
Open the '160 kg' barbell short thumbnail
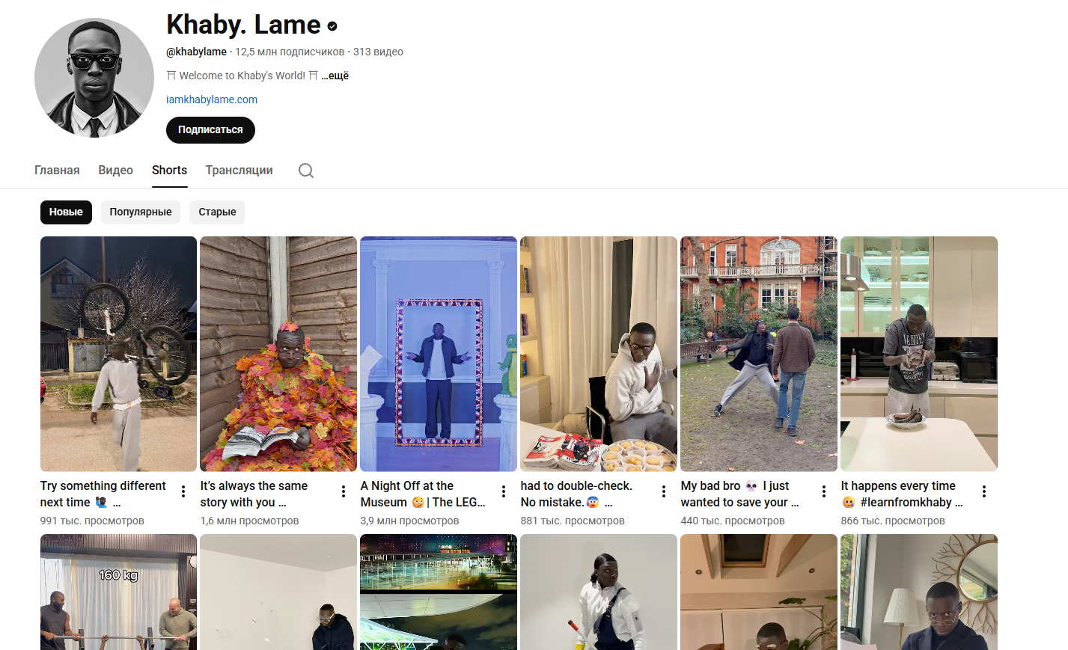click(118, 592)
